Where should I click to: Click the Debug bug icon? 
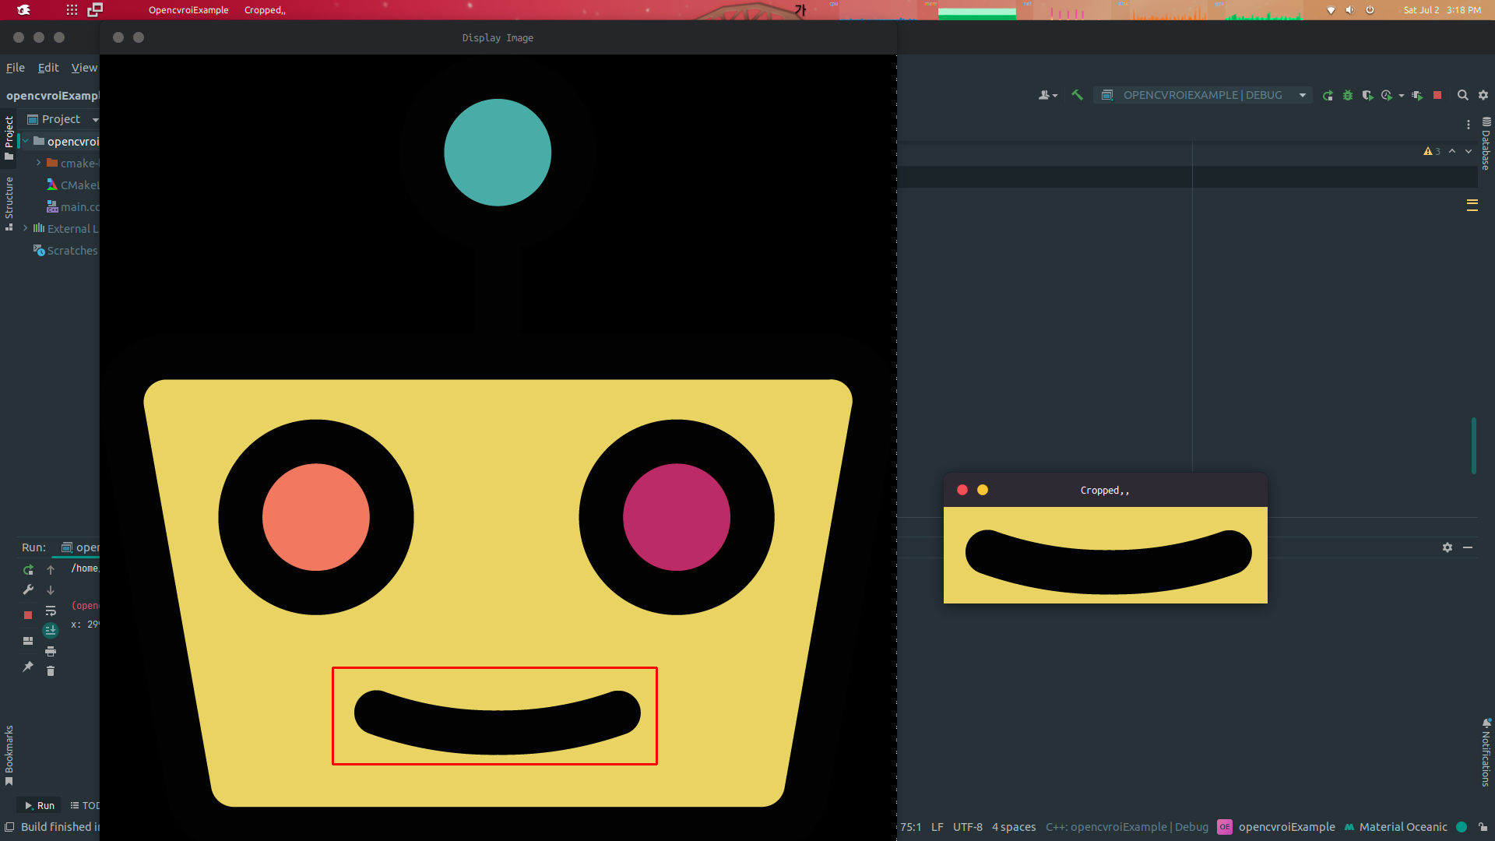click(x=1348, y=95)
